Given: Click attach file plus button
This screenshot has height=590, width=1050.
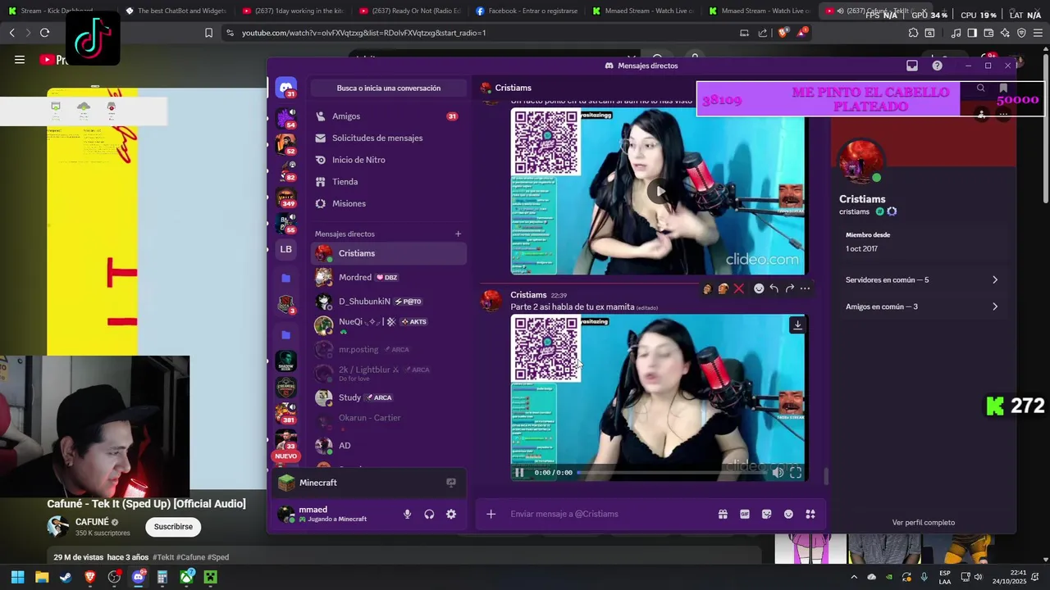Looking at the screenshot, I should click(x=491, y=514).
